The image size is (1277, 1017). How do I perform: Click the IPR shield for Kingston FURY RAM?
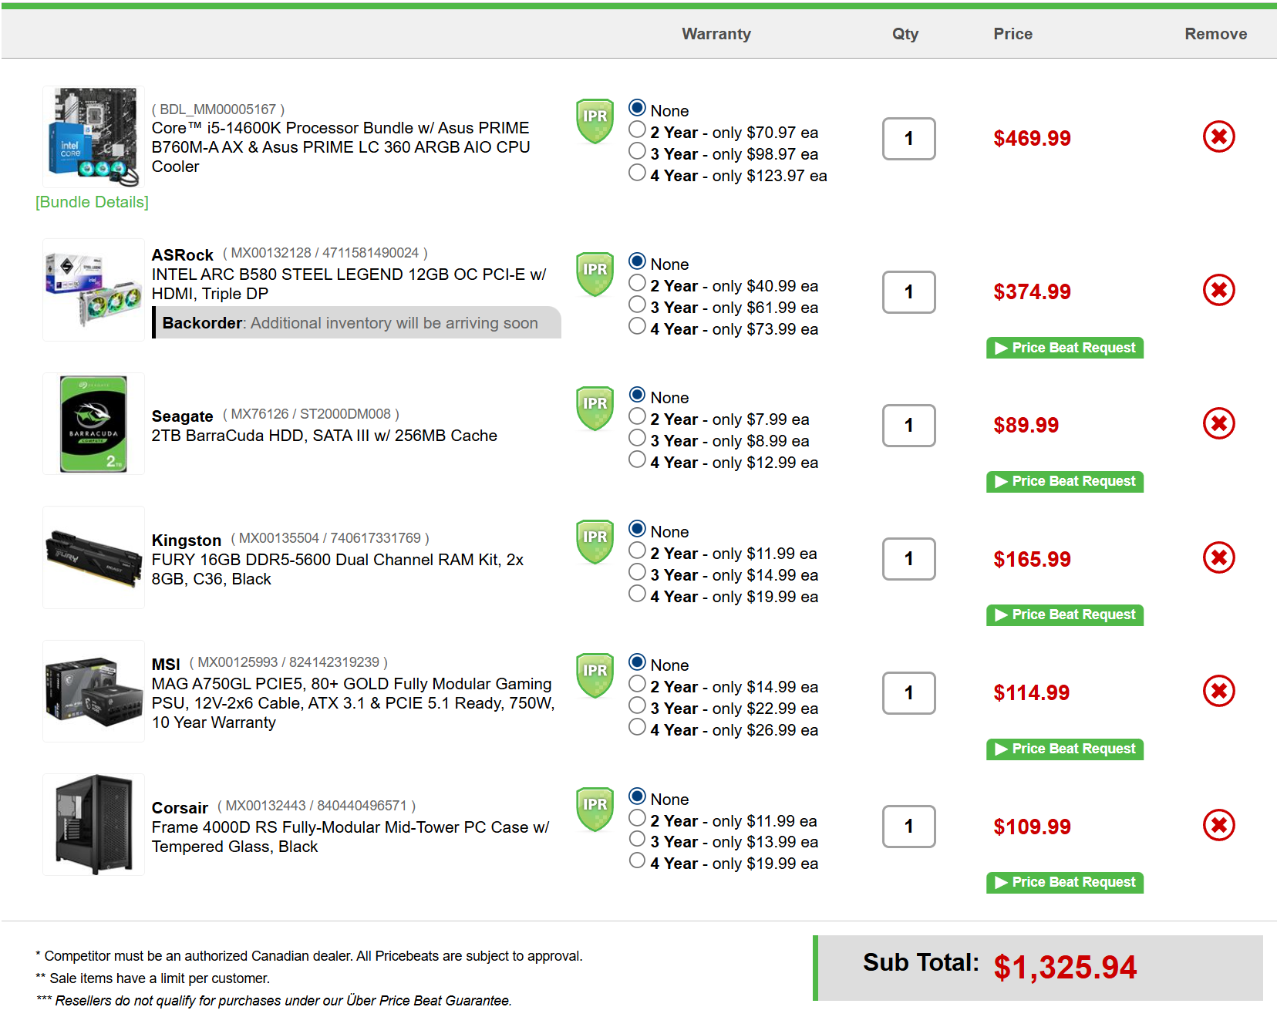(x=595, y=542)
